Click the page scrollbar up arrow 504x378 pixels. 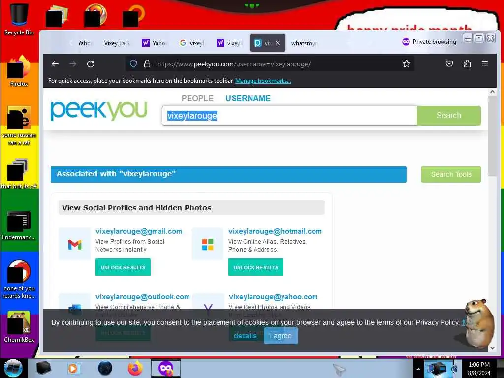(x=492, y=92)
